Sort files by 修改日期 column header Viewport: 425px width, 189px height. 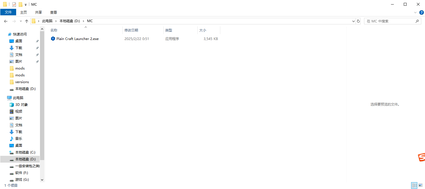coord(131,30)
